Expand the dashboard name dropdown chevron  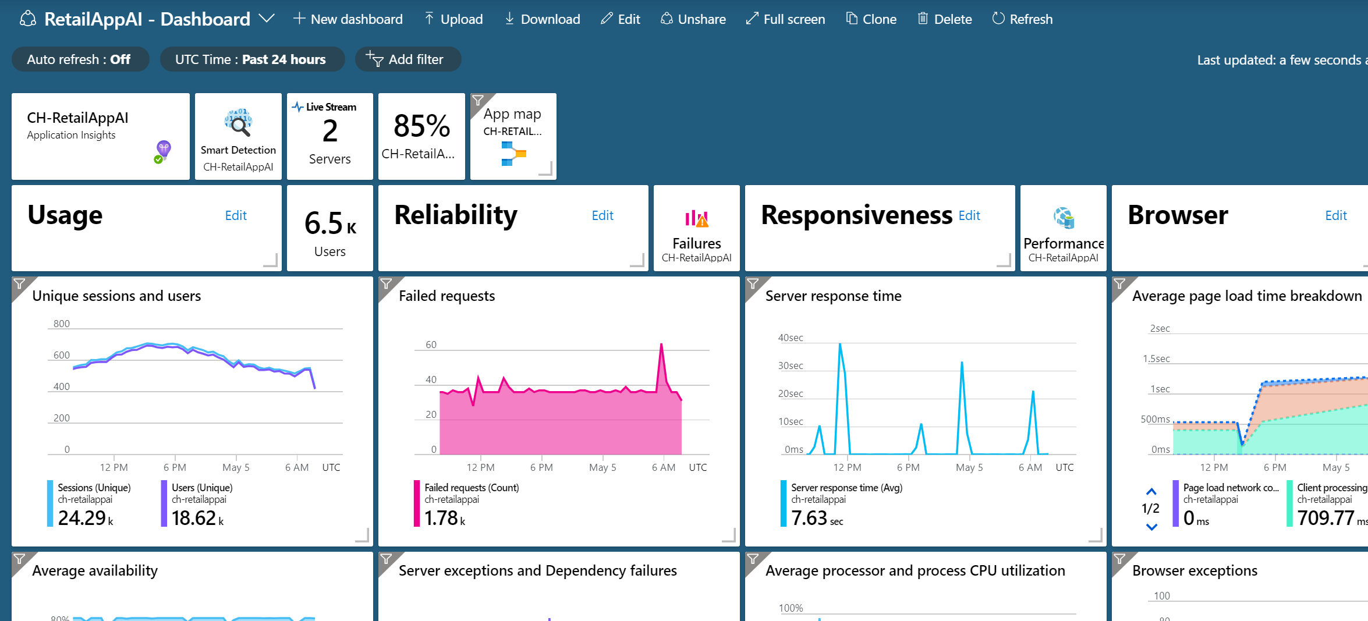(267, 19)
